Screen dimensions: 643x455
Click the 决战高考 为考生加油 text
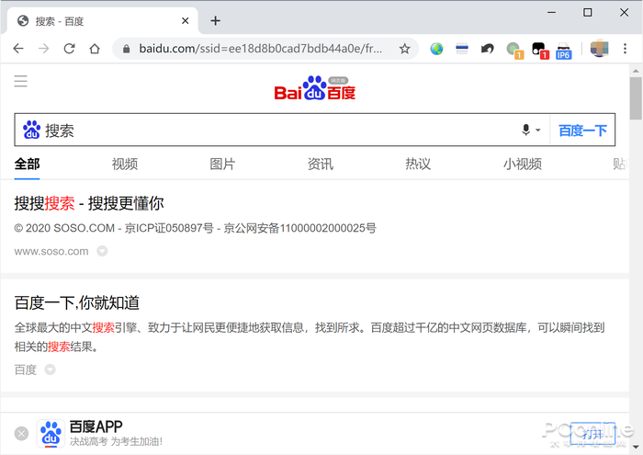pyautogui.click(x=116, y=441)
